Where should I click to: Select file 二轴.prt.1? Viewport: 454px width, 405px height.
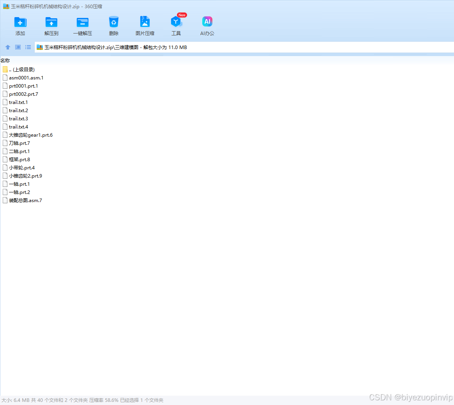coord(19,151)
